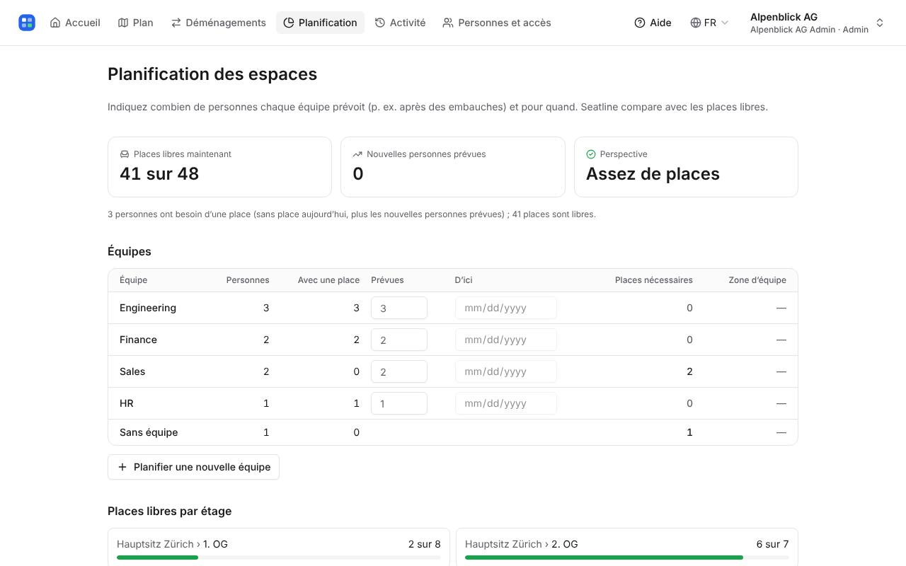
Task: Open the Activité tab
Action: [400, 23]
